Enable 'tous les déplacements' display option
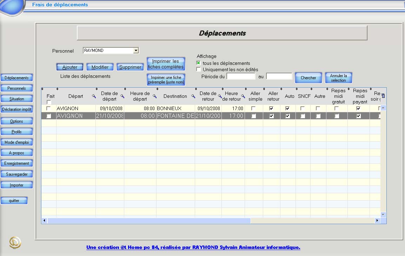 point(198,63)
